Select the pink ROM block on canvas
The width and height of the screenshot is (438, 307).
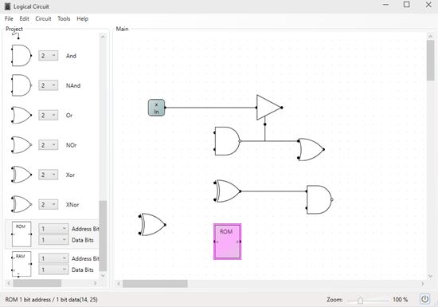click(x=228, y=242)
